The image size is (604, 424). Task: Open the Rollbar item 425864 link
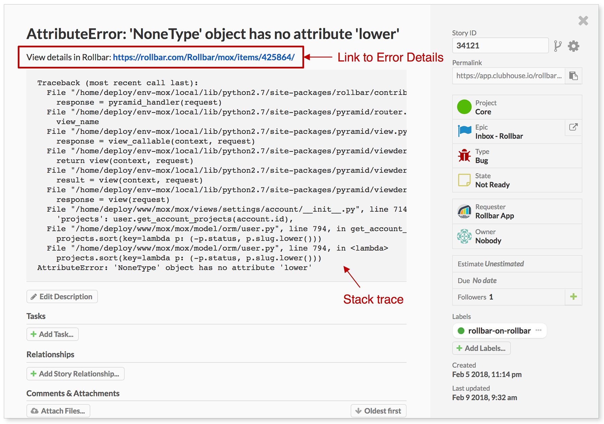(x=204, y=57)
